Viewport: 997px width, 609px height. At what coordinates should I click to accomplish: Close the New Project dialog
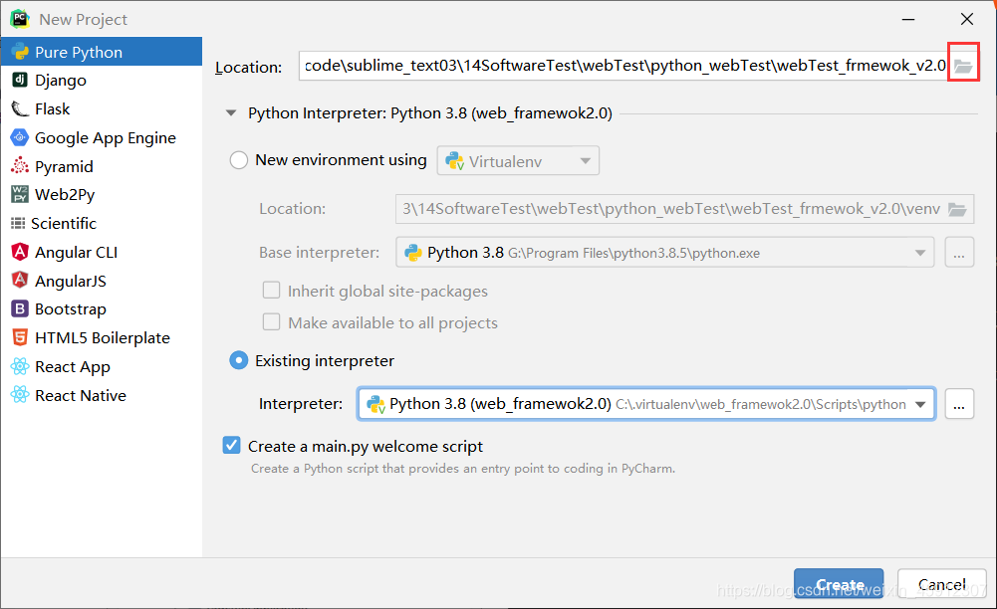pos(966,19)
